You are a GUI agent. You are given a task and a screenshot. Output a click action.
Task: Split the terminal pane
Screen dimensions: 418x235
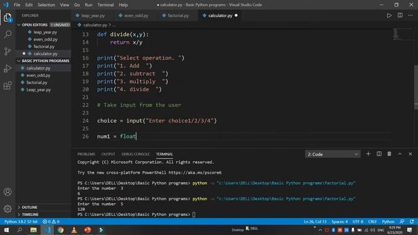pos(379,154)
